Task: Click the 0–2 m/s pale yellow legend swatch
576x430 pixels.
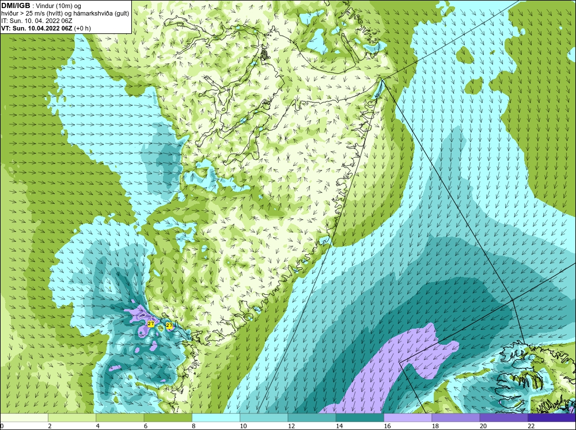Action: tap(24, 418)
